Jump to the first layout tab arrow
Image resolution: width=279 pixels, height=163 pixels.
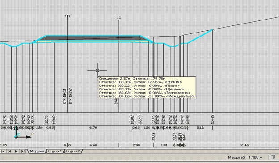3,151
